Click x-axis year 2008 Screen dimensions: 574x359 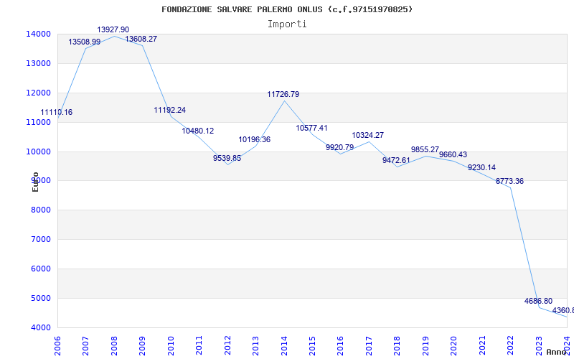click(x=114, y=345)
